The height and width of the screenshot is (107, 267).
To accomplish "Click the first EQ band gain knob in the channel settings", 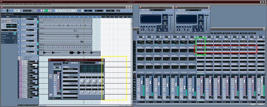I will 83,81.
